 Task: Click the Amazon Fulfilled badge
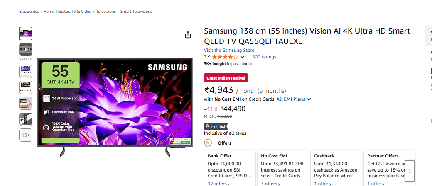[x=216, y=126]
